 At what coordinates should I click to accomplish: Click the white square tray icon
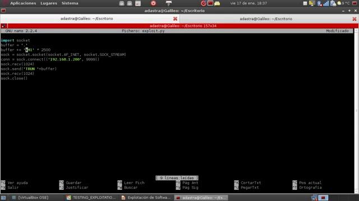coord(305,3)
